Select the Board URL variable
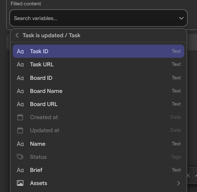The height and width of the screenshot is (192, 197). 98,104
